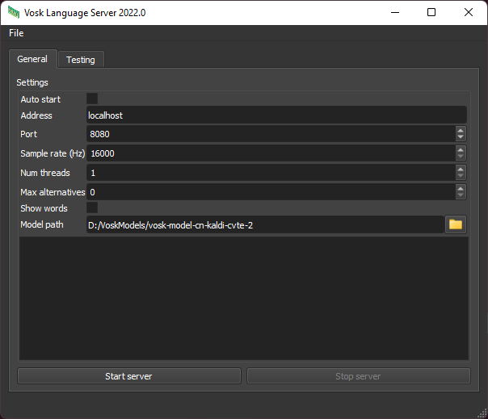The image size is (488, 419).
Task: Toggle the Show words checkbox
Action: pos(92,207)
